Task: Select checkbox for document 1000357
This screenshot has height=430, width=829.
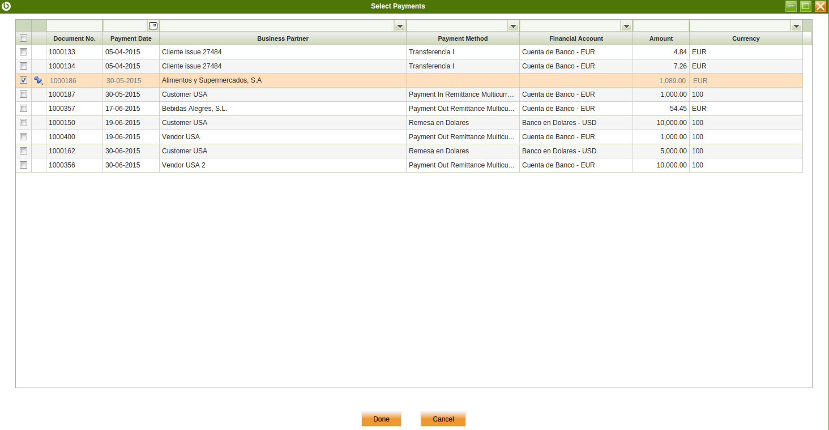Action: click(23, 109)
